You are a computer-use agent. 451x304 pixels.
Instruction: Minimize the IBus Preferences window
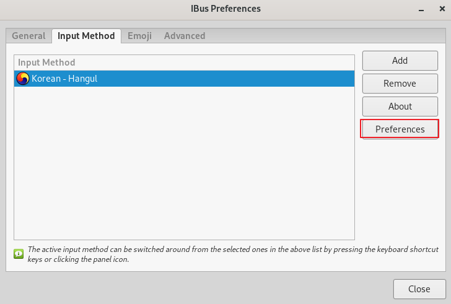[x=423, y=9]
